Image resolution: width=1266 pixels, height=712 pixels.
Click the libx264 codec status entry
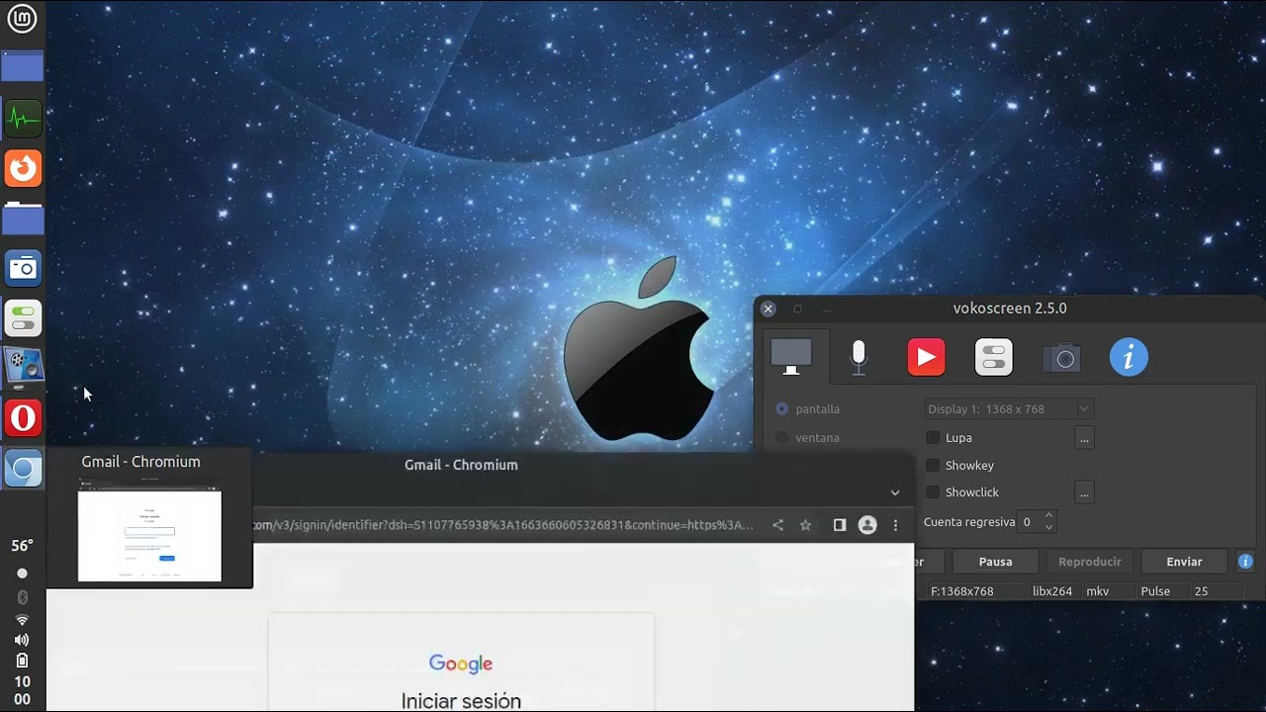pos(1052,591)
